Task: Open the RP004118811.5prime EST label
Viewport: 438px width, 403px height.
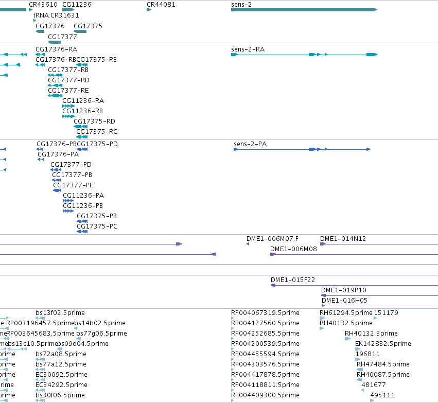Action: click(265, 385)
